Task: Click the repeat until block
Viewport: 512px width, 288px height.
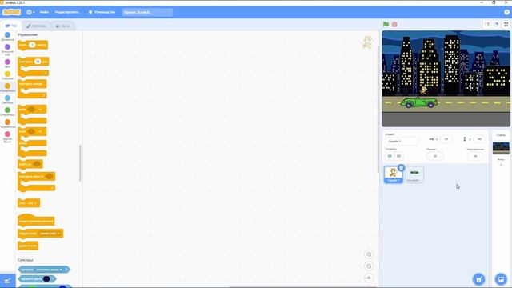Action: coord(36,182)
